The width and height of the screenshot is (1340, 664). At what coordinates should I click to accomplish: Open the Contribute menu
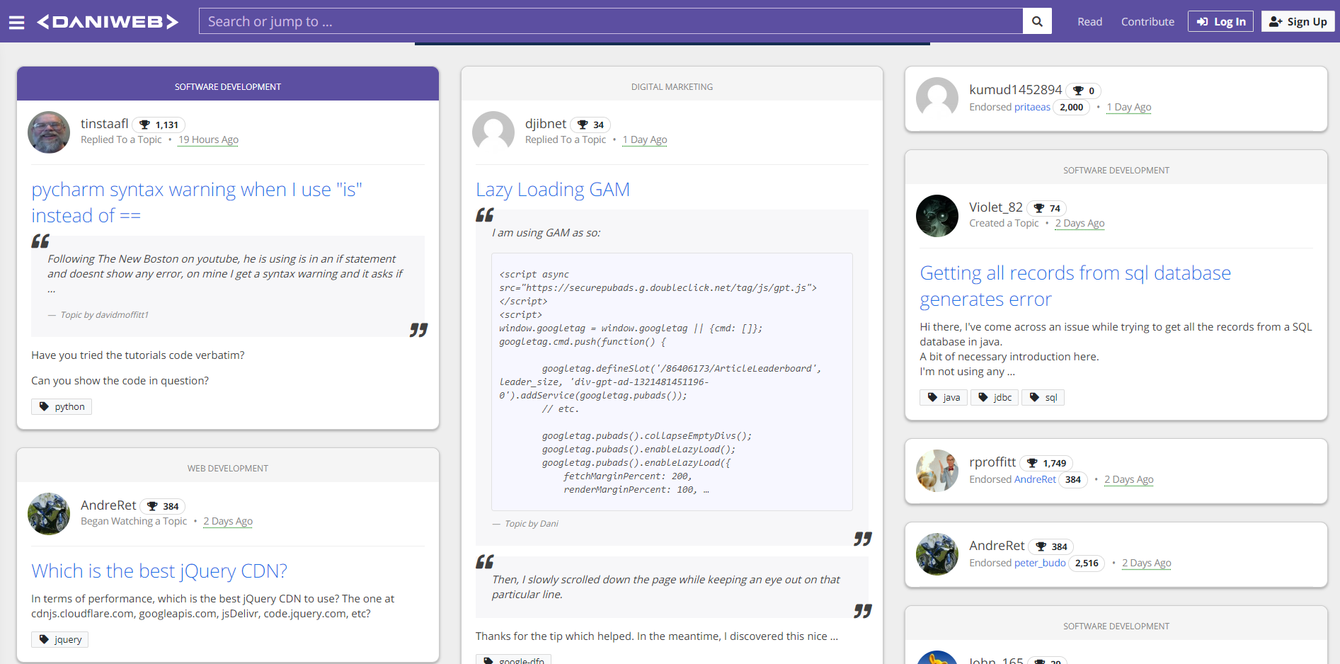(x=1147, y=22)
